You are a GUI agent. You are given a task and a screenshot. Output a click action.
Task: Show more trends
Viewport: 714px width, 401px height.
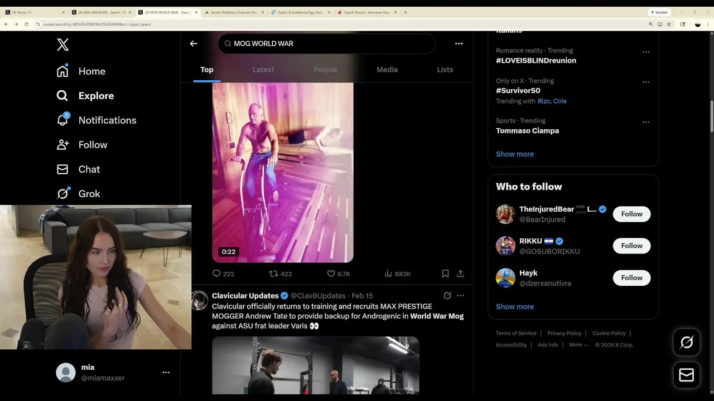(515, 154)
